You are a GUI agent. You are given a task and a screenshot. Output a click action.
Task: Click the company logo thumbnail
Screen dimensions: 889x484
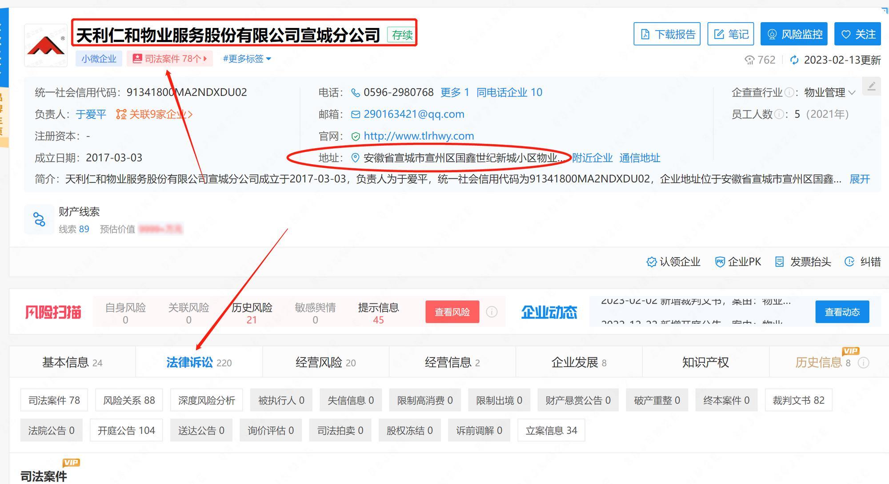[x=46, y=45]
